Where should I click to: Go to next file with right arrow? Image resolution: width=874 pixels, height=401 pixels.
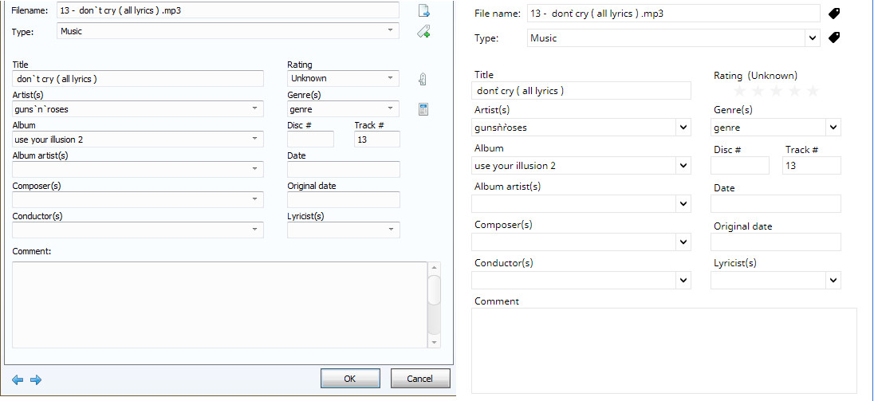pos(35,379)
